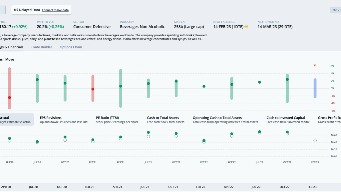Click the green dot on OCT'22 earn move
The height and width of the screenshot is (192, 341).
coord(287,79)
